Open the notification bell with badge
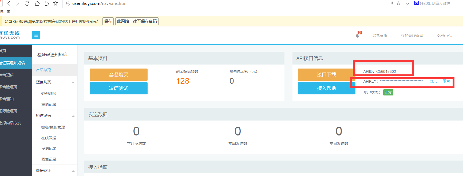 pyautogui.click(x=358, y=35)
